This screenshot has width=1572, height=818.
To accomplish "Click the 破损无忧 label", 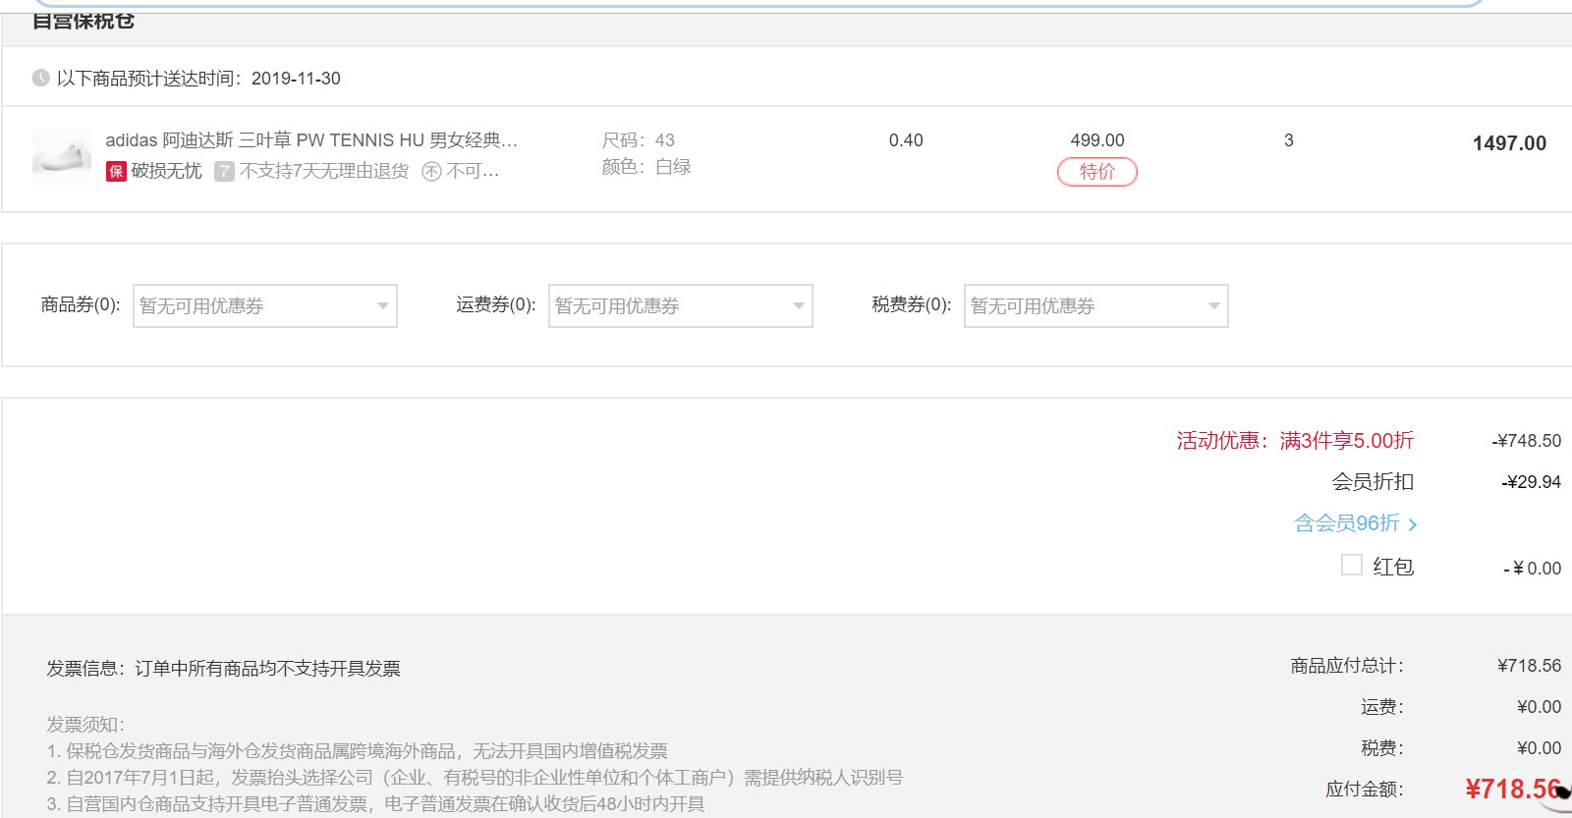I will 167,171.
